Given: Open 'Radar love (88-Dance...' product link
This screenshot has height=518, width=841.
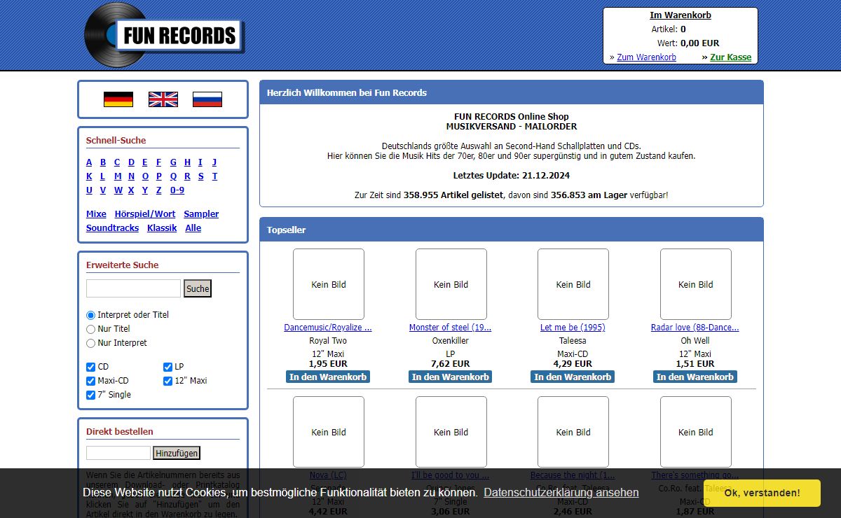Looking at the screenshot, I should coord(695,328).
